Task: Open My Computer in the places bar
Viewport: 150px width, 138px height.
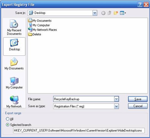Action: 14,83
